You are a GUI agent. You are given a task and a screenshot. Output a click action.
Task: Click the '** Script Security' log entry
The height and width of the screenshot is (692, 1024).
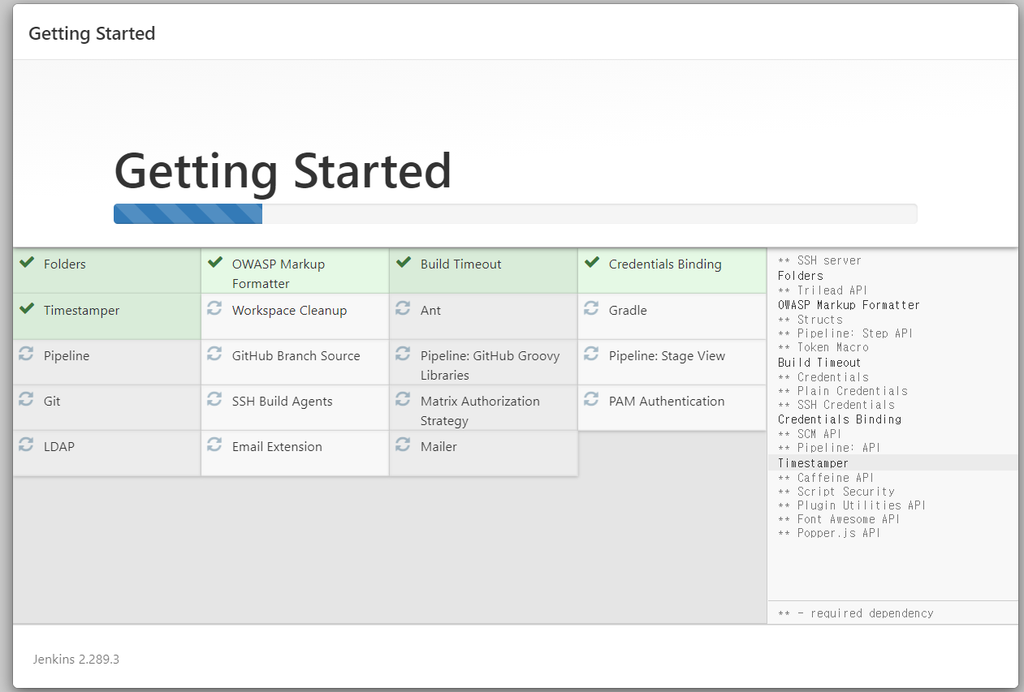pos(836,492)
